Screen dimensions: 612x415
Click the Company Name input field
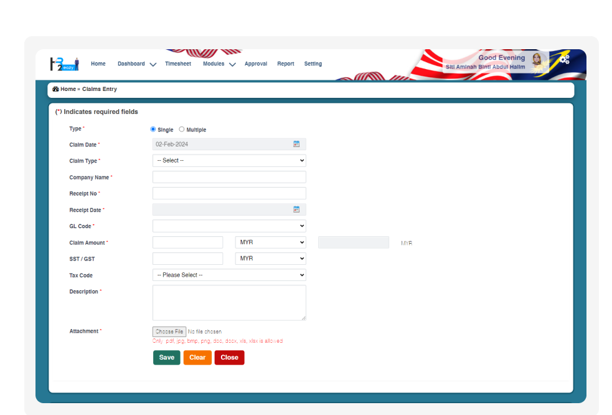[x=229, y=177]
